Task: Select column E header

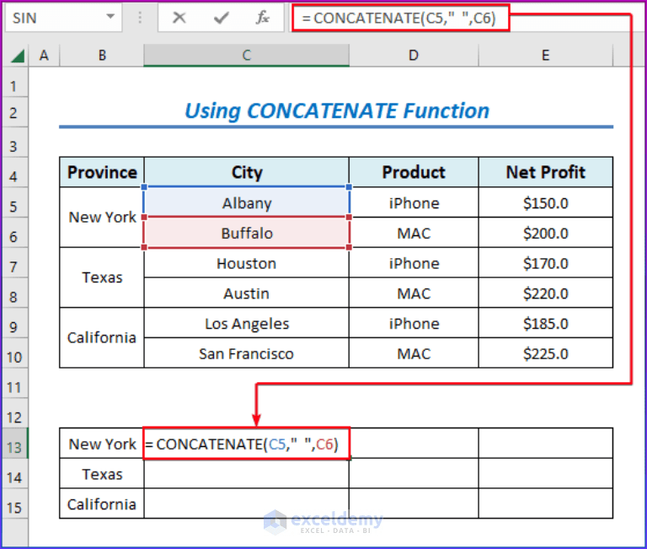Action: (x=546, y=56)
